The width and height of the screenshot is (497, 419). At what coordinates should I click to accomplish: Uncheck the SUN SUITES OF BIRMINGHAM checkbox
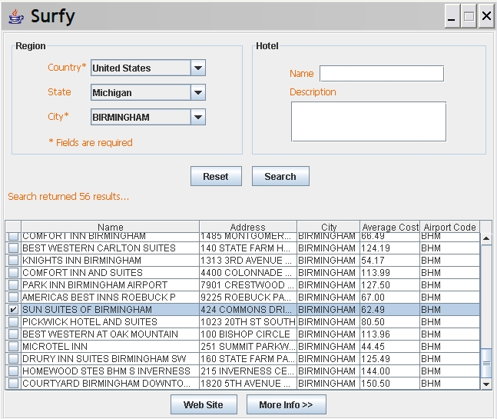point(13,310)
